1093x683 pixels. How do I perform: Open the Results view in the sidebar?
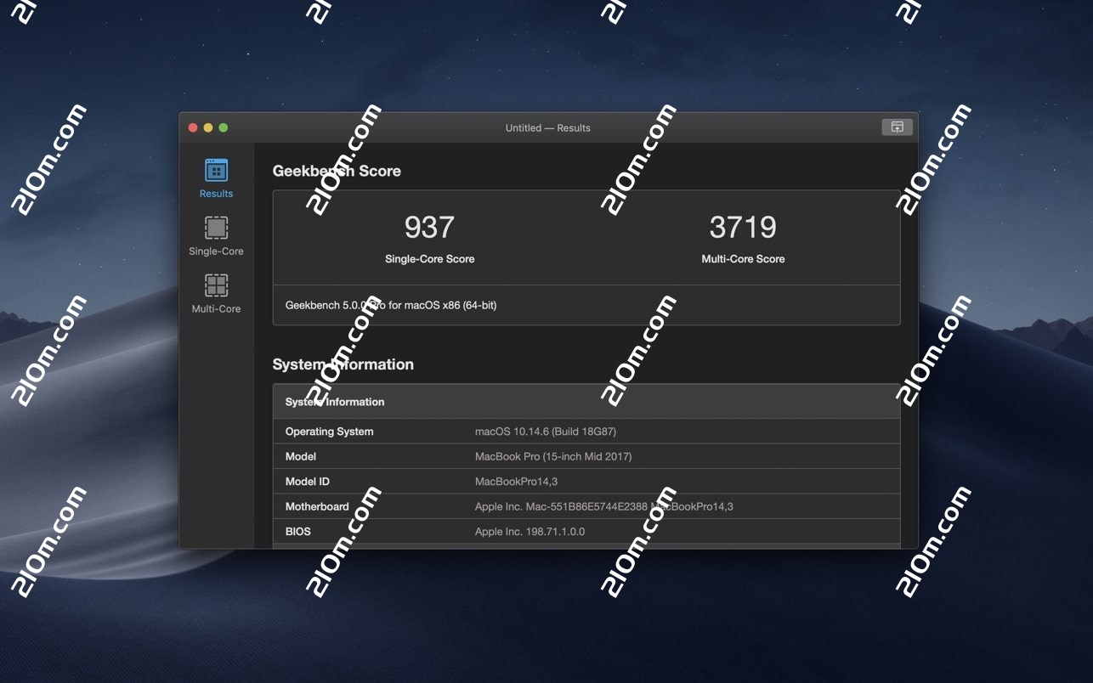pyautogui.click(x=216, y=178)
